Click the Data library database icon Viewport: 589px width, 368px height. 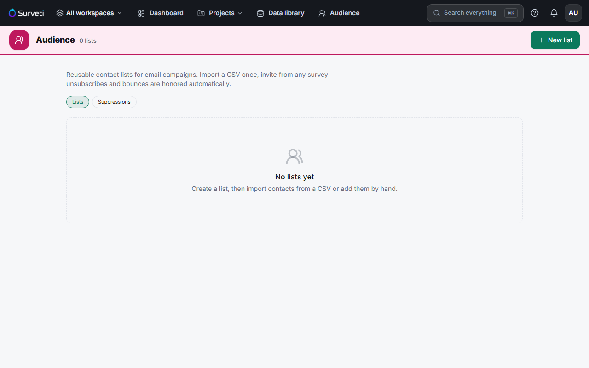tap(260, 13)
